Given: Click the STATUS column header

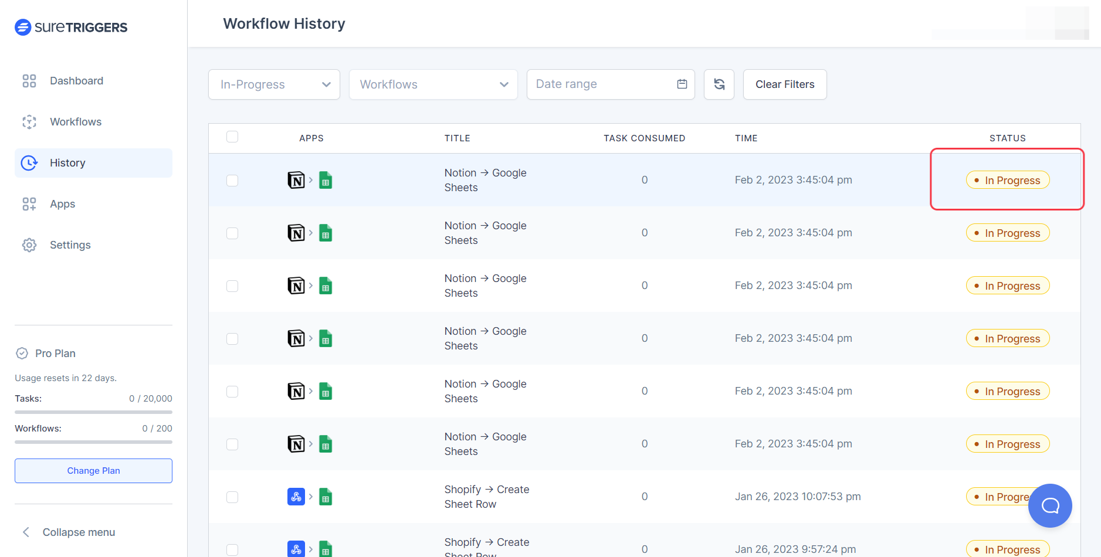Looking at the screenshot, I should pyautogui.click(x=1008, y=138).
